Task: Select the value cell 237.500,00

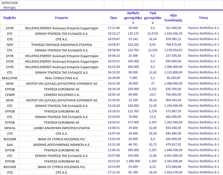Action: pos(173,56)
